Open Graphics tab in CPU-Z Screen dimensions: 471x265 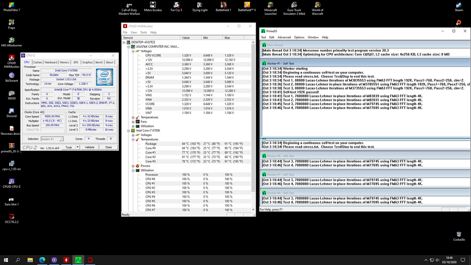(x=87, y=62)
